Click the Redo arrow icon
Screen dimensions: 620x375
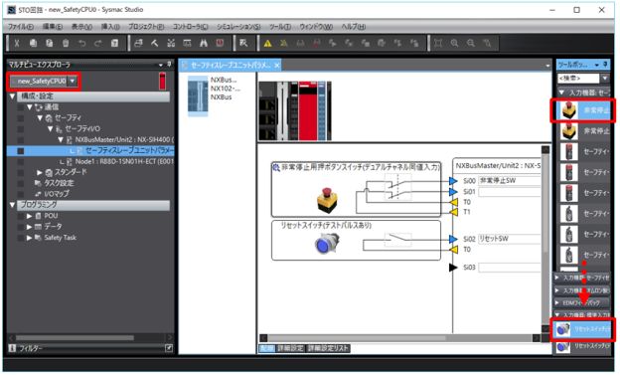coord(98,43)
